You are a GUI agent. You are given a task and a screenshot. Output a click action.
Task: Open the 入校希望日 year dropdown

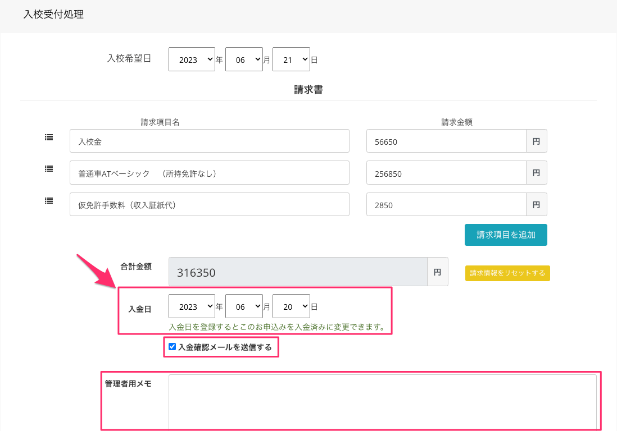(x=192, y=59)
